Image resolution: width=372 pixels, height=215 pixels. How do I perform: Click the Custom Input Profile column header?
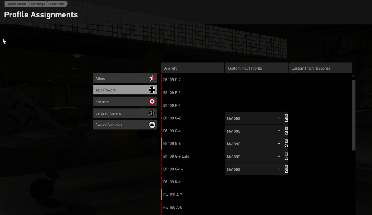coord(256,68)
